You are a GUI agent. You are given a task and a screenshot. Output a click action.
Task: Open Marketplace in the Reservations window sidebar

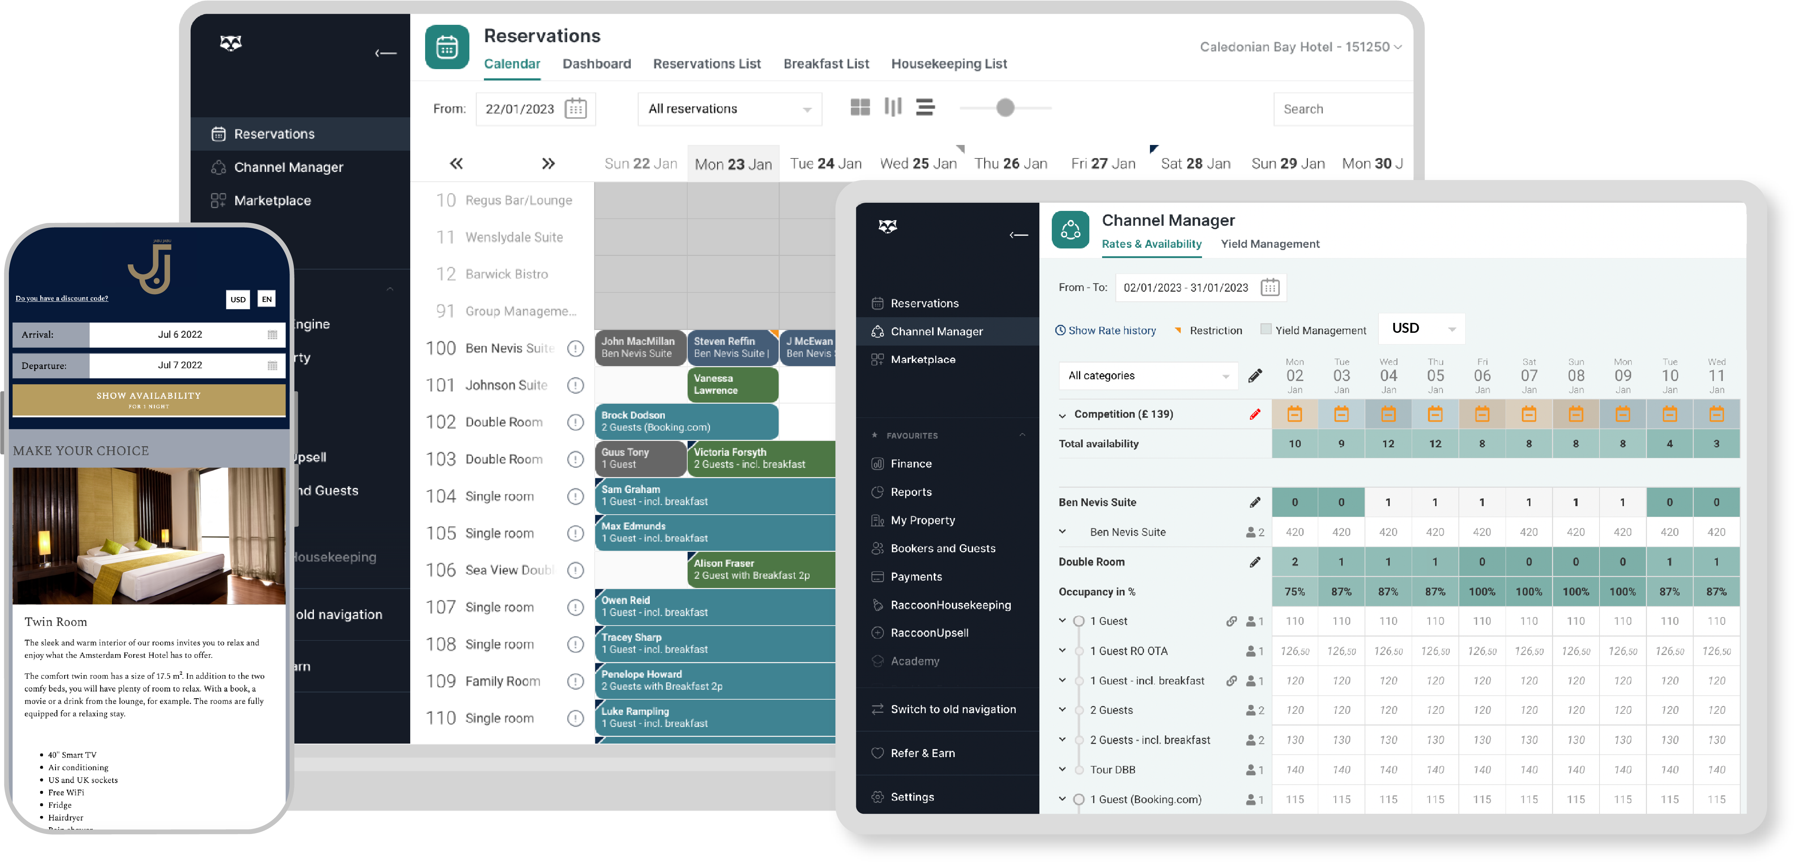point(261,201)
